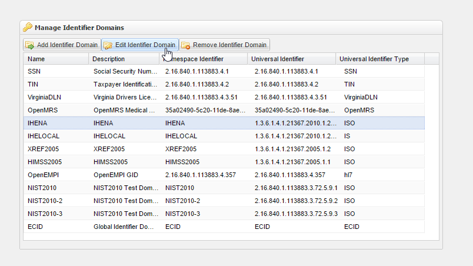This screenshot has height=266, width=473.
Task: Select the XREF2005 name cell
Action: (x=43, y=149)
